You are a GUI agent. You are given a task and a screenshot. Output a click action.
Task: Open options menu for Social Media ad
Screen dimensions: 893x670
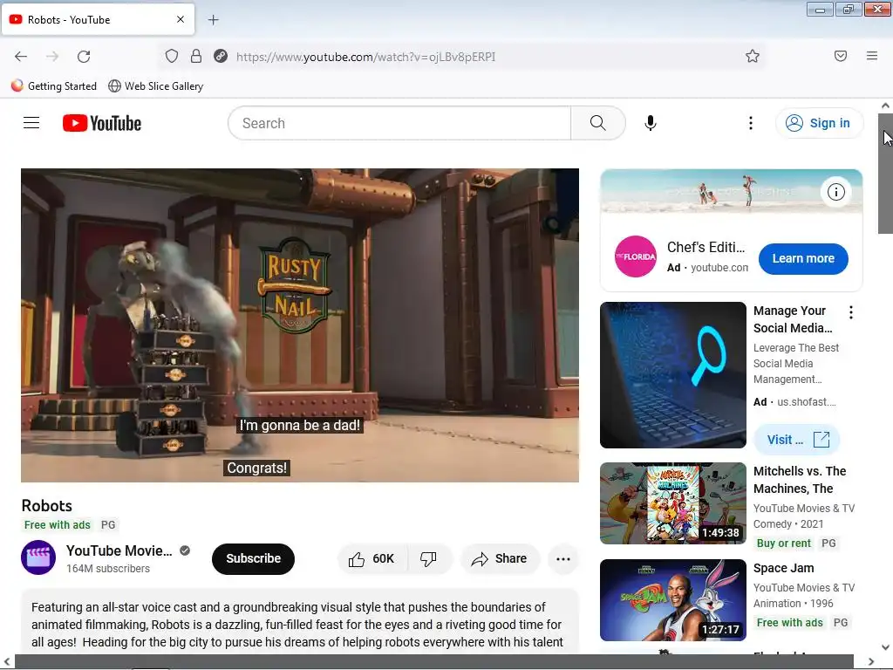pyautogui.click(x=851, y=312)
